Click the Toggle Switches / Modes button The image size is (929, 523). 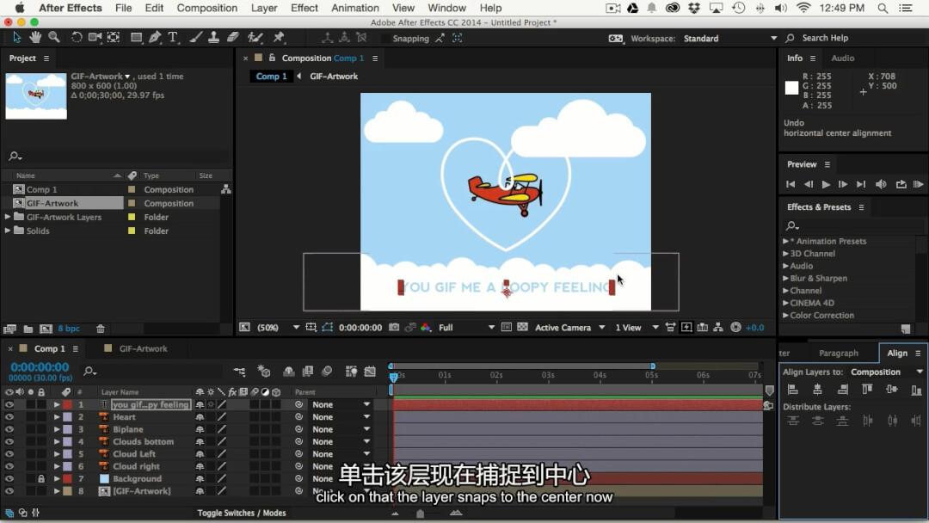[x=242, y=513]
